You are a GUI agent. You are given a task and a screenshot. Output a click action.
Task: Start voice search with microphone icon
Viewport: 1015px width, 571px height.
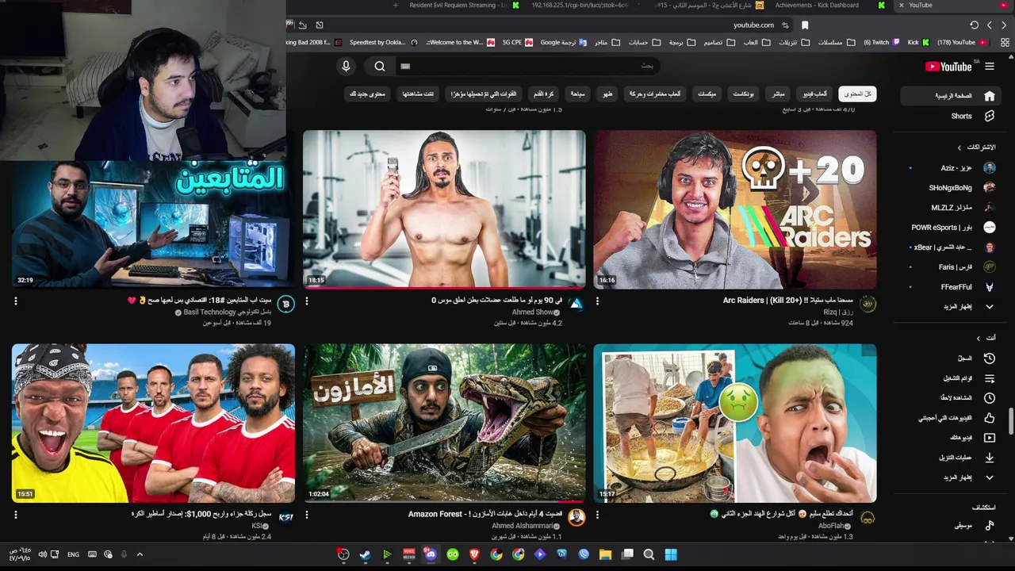346,67
